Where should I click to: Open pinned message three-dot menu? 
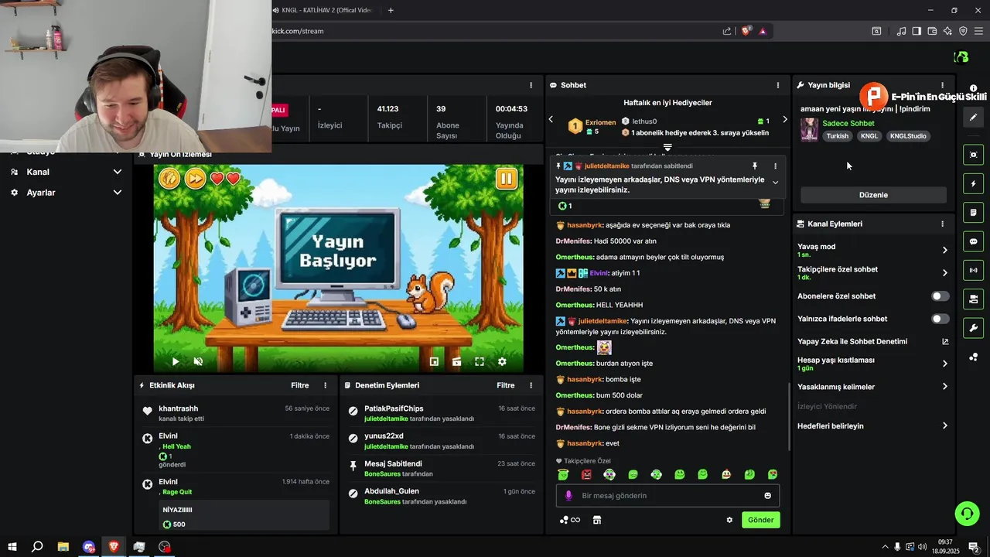coord(775,166)
